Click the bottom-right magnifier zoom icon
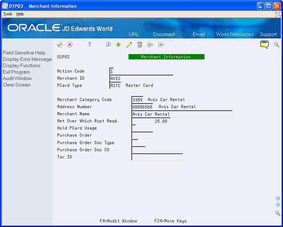283x227 pixels. (278, 213)
